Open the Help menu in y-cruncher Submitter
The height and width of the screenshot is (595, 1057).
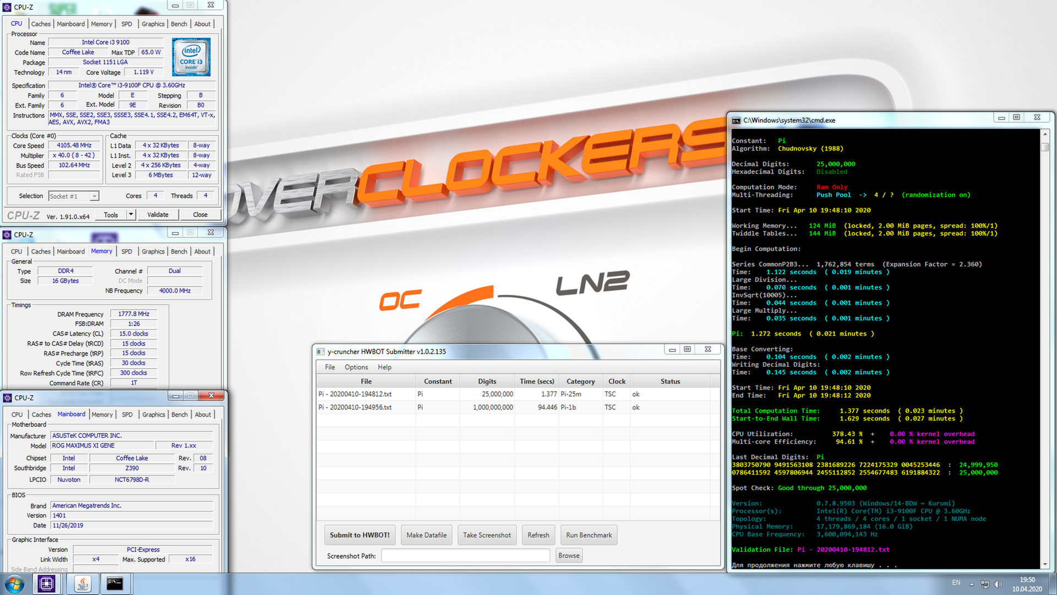(384, 367)
